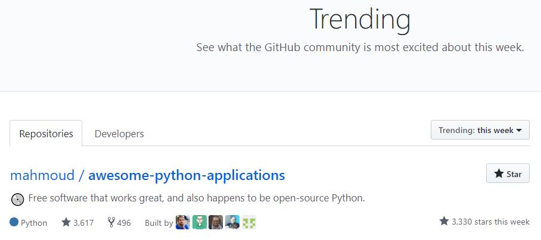Open the first contributor avatar after Built by
Viewport: 541px width, 240px height.
tap(183, 222)
